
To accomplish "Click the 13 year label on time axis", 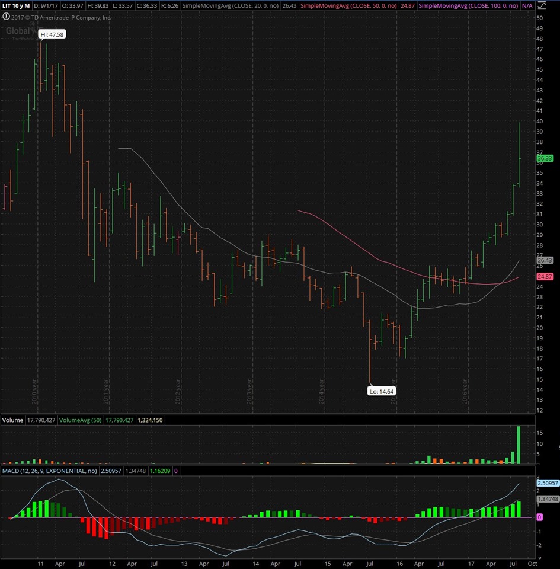I will point(184,564).
